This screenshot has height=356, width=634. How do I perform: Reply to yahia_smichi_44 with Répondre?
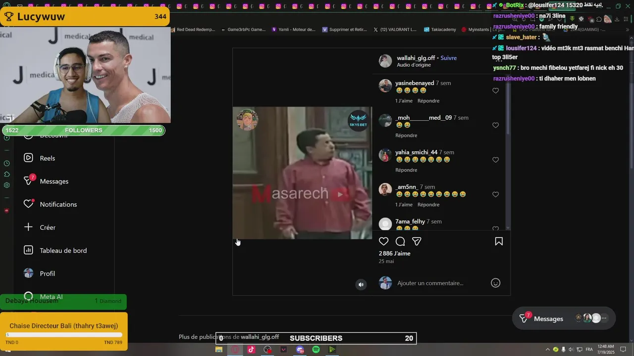(x=406, y=170)
